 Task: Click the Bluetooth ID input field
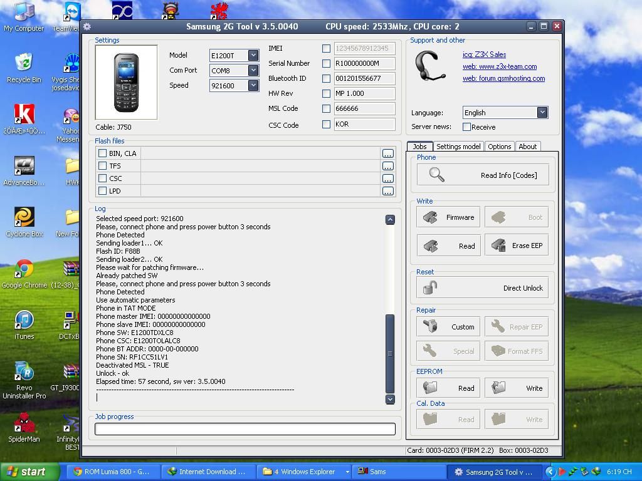pos(364,78)
